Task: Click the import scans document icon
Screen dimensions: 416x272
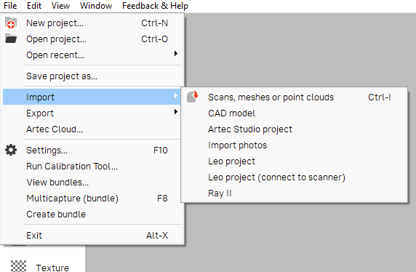Action: (x=193, y=97)
